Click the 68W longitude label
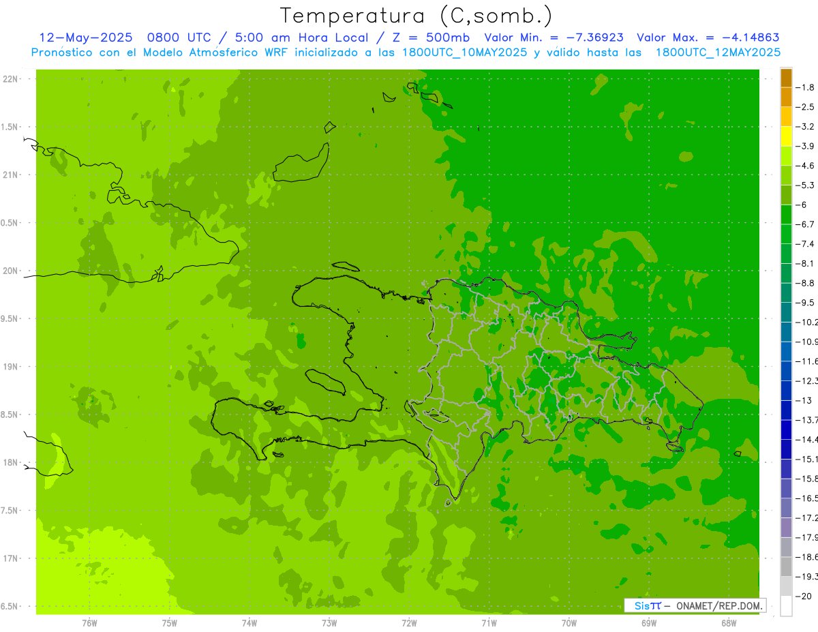Screen dimensions: 818x632 pyautogui.click(x=729, y=623)
